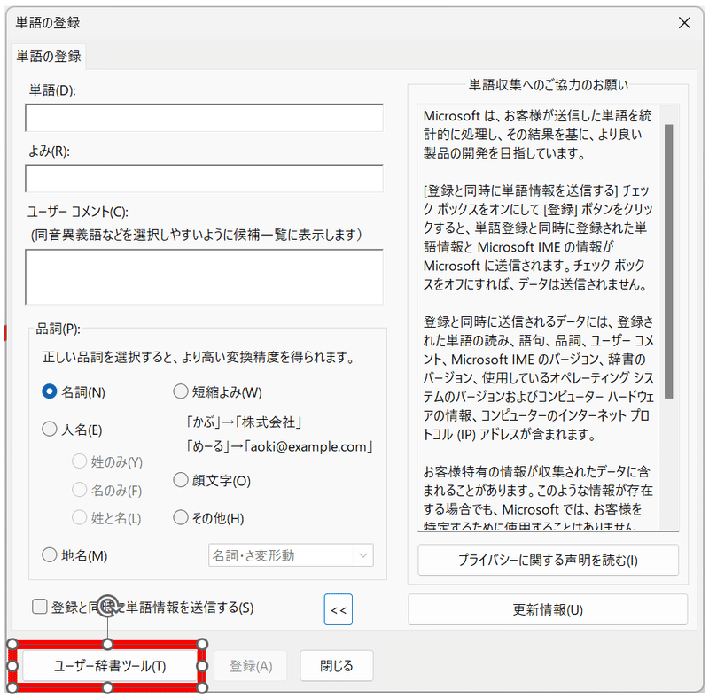
Task: Open the 名詞・さ変形動 dropdown
Action: (291, 555)
